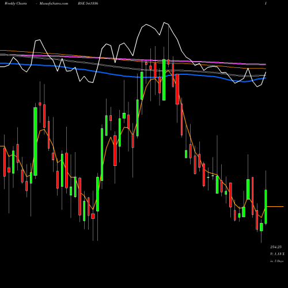Click the "MunafaSutra.com" label

(54, 3)
